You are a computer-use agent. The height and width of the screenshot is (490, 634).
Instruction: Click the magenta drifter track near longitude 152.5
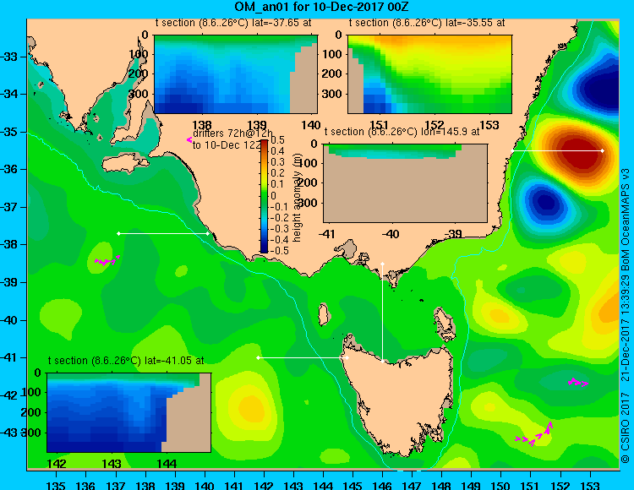click(x=577, y=382)
